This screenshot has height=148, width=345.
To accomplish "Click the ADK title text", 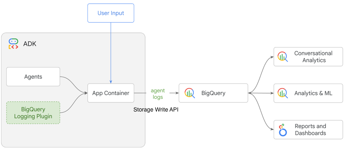I will [x=30, y=44].
